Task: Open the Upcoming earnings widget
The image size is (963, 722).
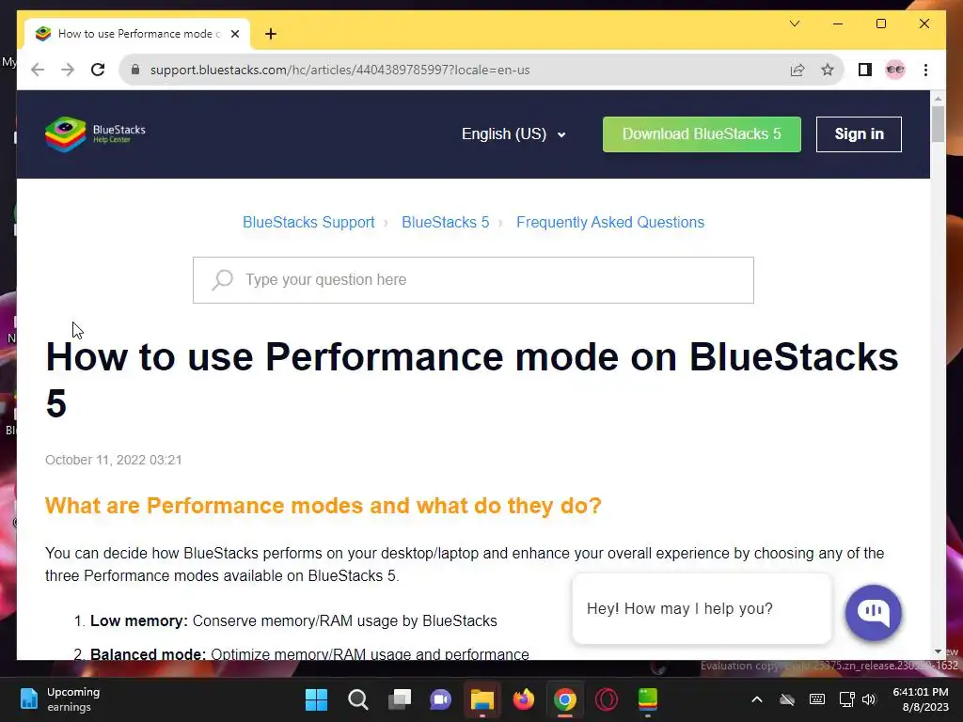Action: click(x=59, y=699)
